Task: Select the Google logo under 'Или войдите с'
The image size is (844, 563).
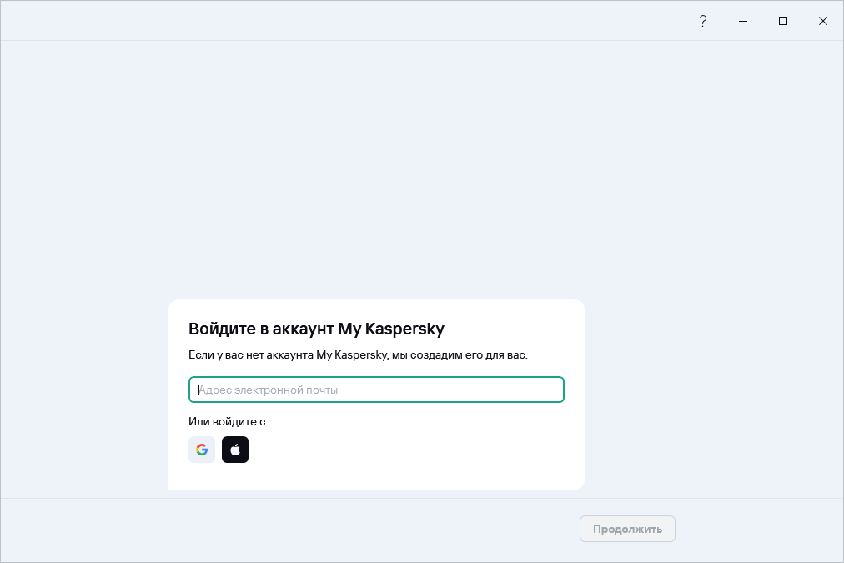Action: click(x=202, y=450)
